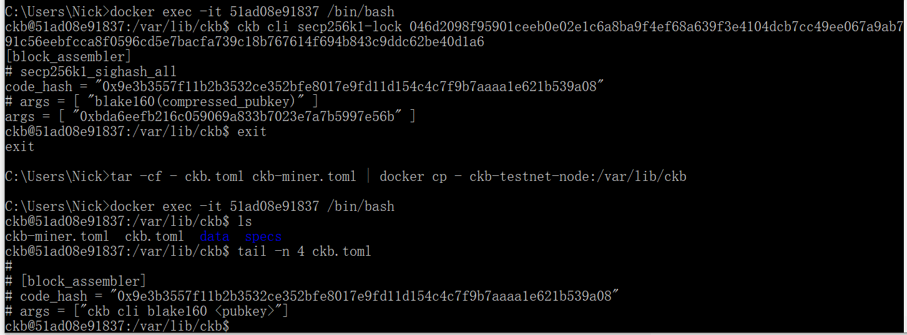Click the args hex value 0xbda6eefb216c...
The image size is (907, 335).
pos(244,117)
